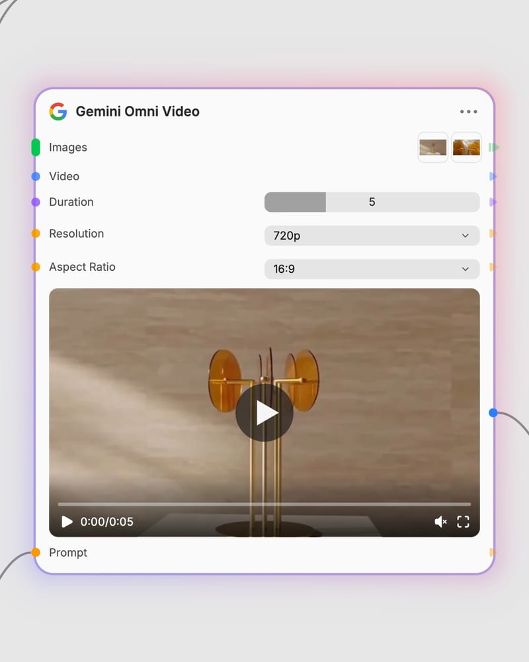Click the Resolution row output arrow
Screen dimensions: 529x662
click(493, 234)
